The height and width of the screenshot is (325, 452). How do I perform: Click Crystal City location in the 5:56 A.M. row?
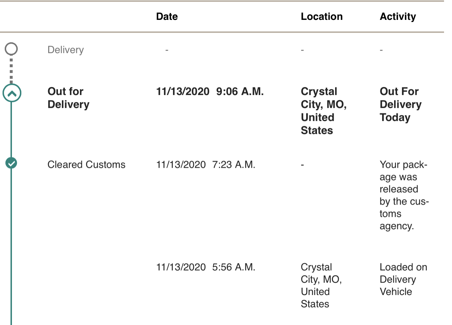321,286
